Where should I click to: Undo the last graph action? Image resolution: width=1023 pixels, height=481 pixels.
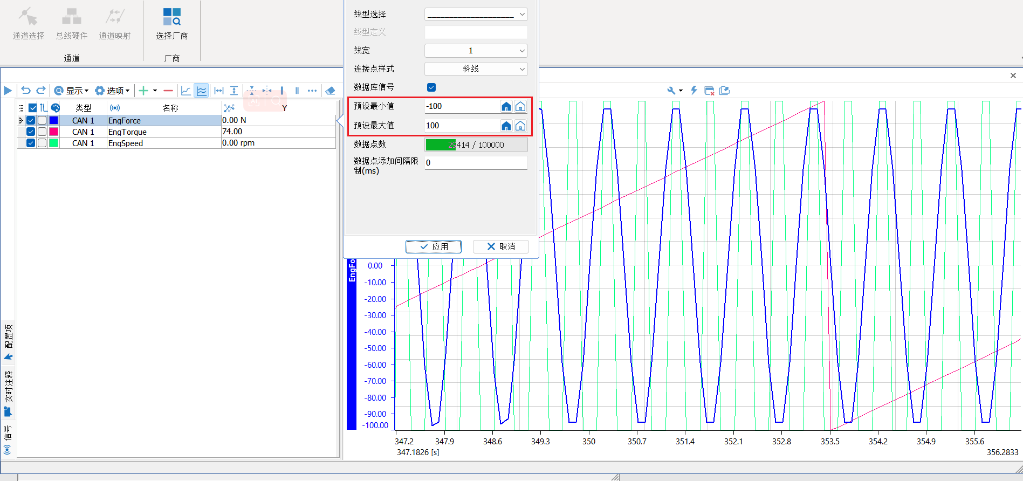pos(26,91)
